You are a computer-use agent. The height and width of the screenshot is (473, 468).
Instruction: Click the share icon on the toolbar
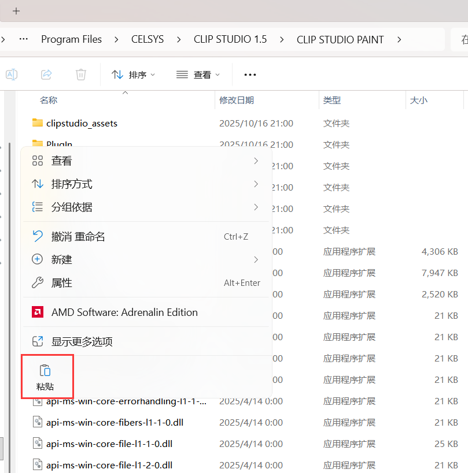coord(46,74)
